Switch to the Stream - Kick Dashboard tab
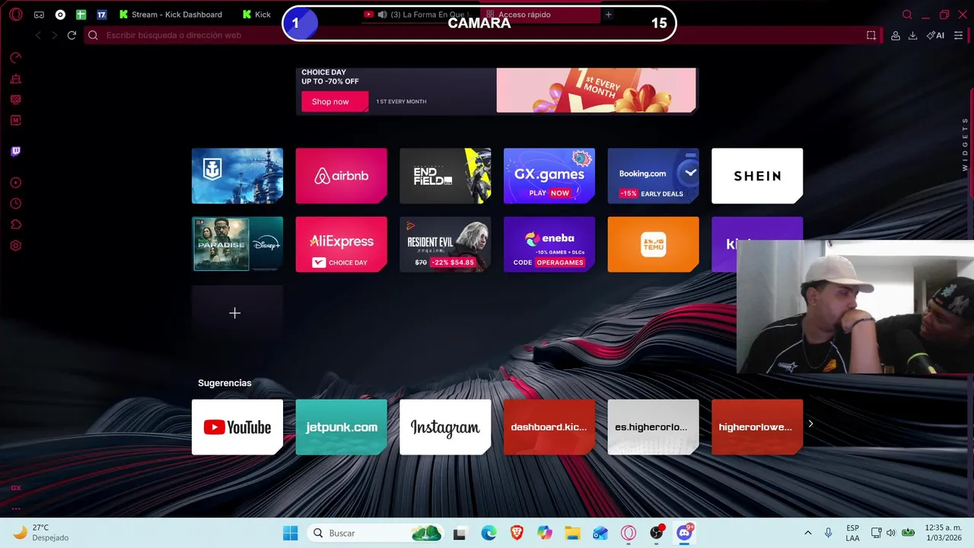 pyautogui.click(x=170, y=14)
